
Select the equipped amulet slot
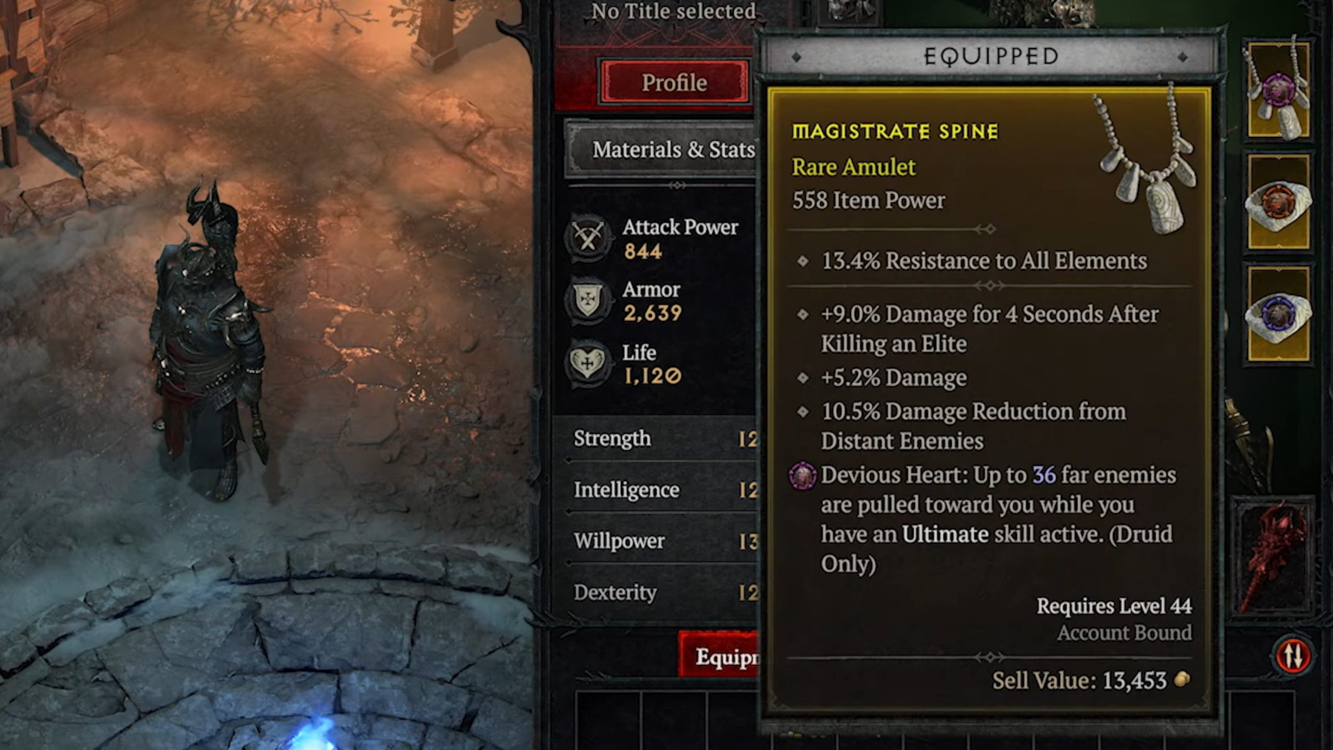(1279, 90)
